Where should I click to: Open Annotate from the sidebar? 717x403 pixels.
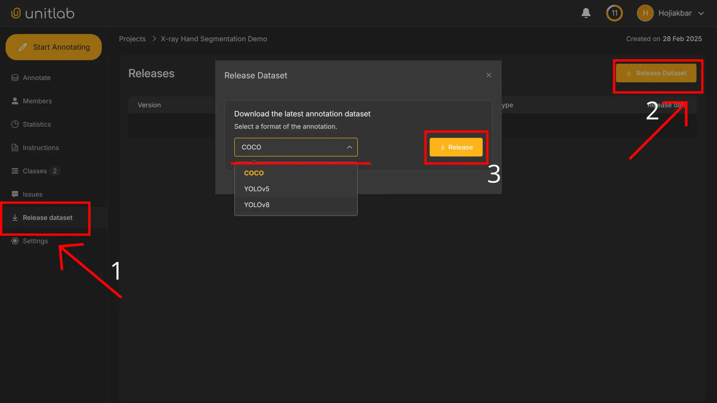click(x=36, y=78)
